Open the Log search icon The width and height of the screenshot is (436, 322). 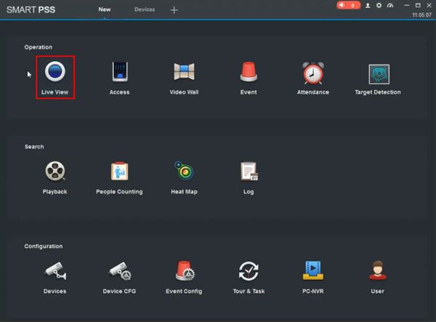[249, 171]
